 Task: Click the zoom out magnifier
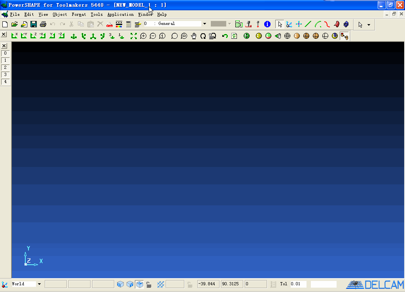153,36
